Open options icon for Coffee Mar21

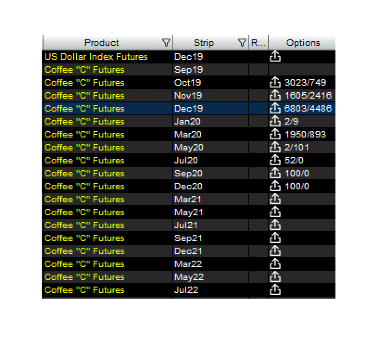275,199
